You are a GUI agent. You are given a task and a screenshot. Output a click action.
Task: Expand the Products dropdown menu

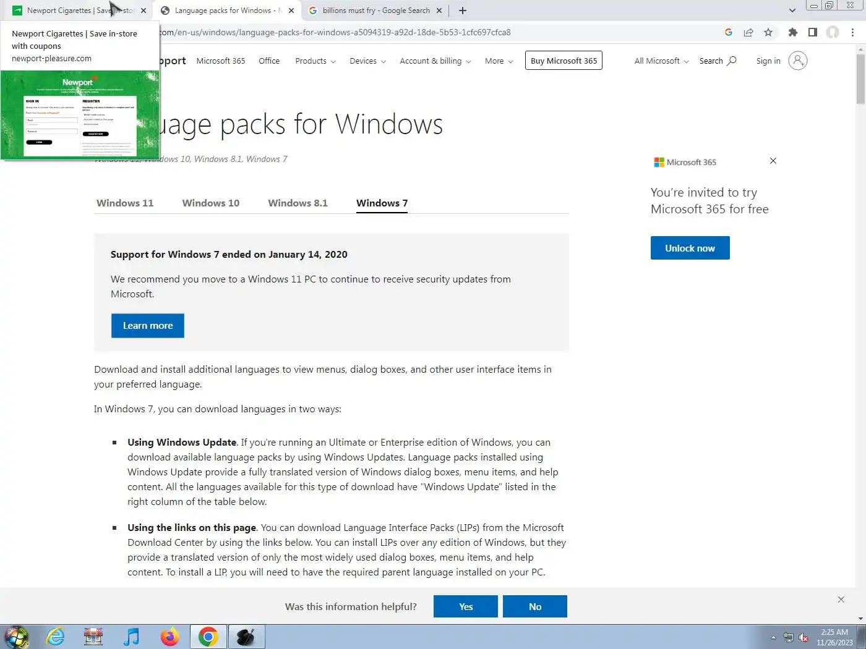tap(315, 61)
